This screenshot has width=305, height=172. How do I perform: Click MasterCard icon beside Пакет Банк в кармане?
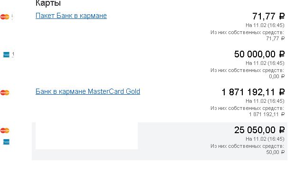coord(5,17)
